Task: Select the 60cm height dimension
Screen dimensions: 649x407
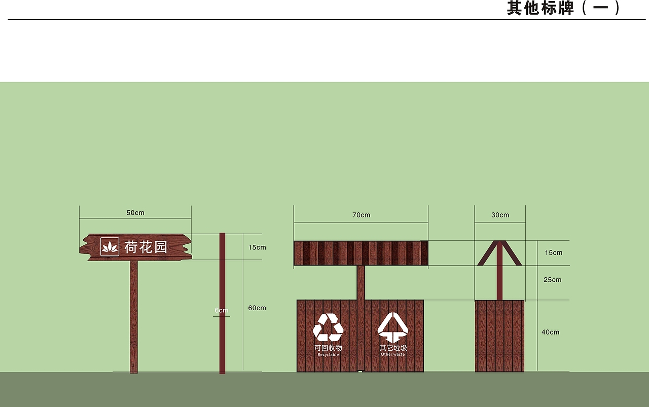Action: click(257, 308)
